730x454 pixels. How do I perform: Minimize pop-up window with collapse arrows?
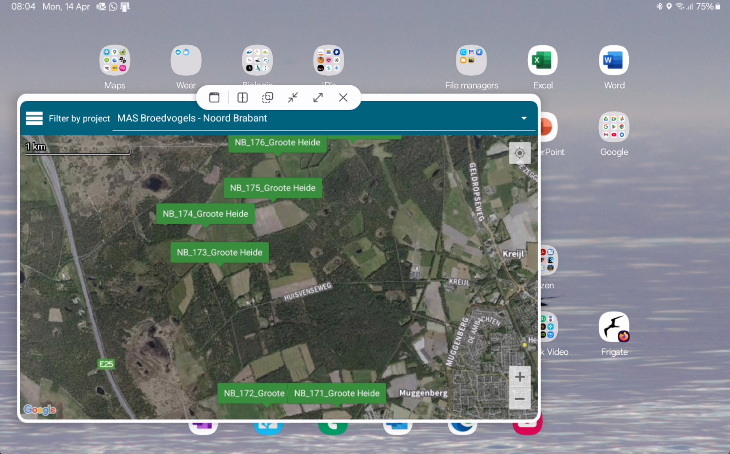pyautogui.click(x=293, y=98)
